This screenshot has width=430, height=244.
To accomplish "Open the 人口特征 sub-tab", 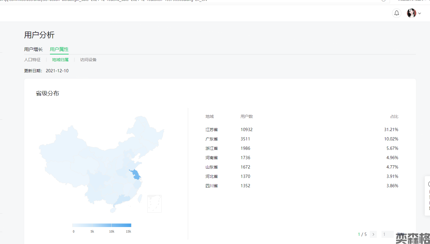I will pyautogui.click(x=32, y=60).
